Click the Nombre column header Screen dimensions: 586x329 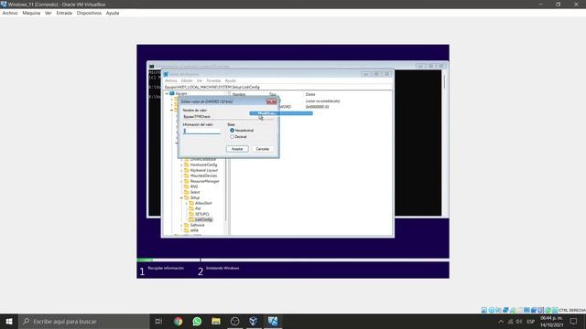click(x=239, y=95)
